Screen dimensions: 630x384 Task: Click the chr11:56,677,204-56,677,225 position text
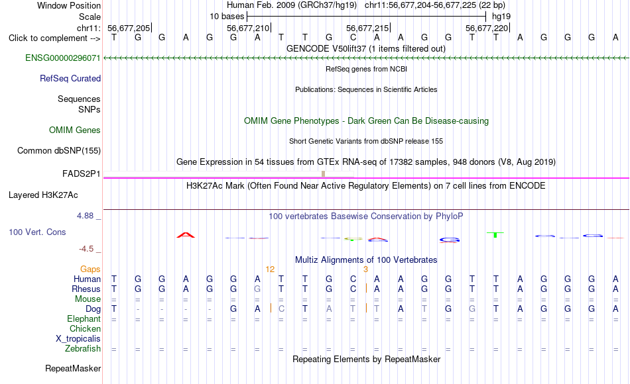click(x=435, y=5)
